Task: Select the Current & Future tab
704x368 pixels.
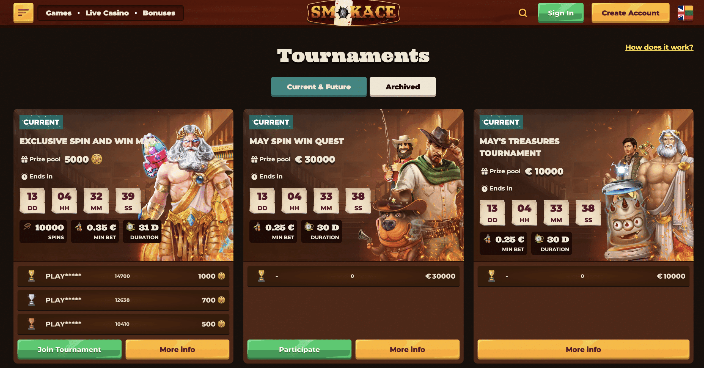Action: tap(319, 87)
